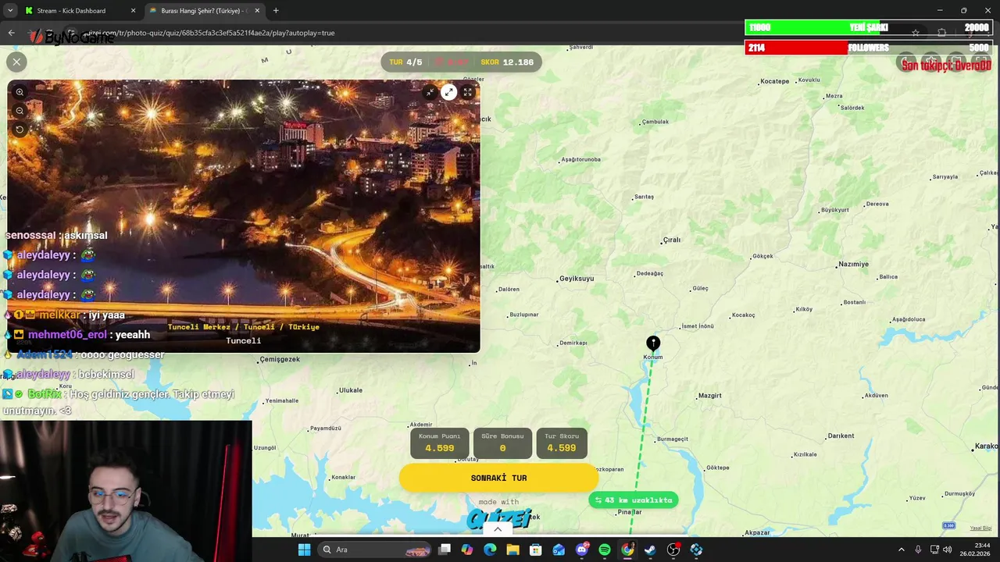Open Spotify from the taskbar
The height and width of the screenshot is (562, 1000).
(605, 550)
